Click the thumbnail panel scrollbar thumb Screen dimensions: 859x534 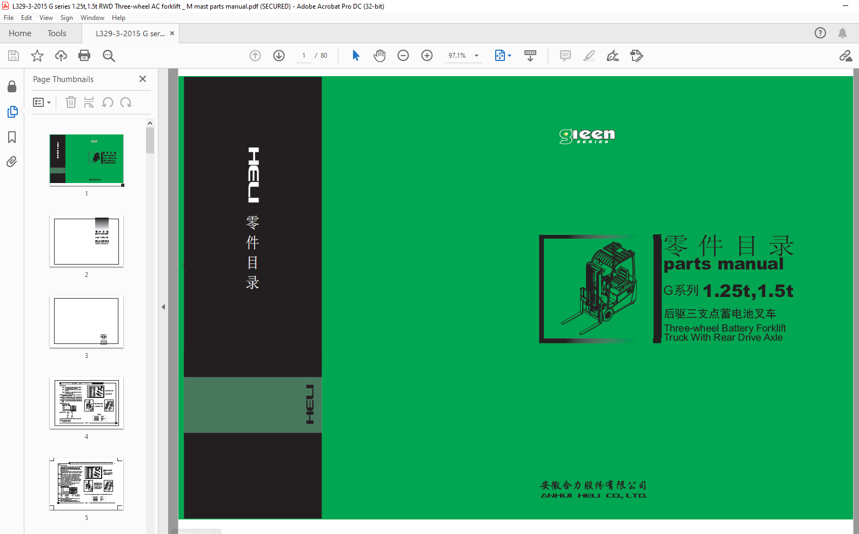coord(150,140)
